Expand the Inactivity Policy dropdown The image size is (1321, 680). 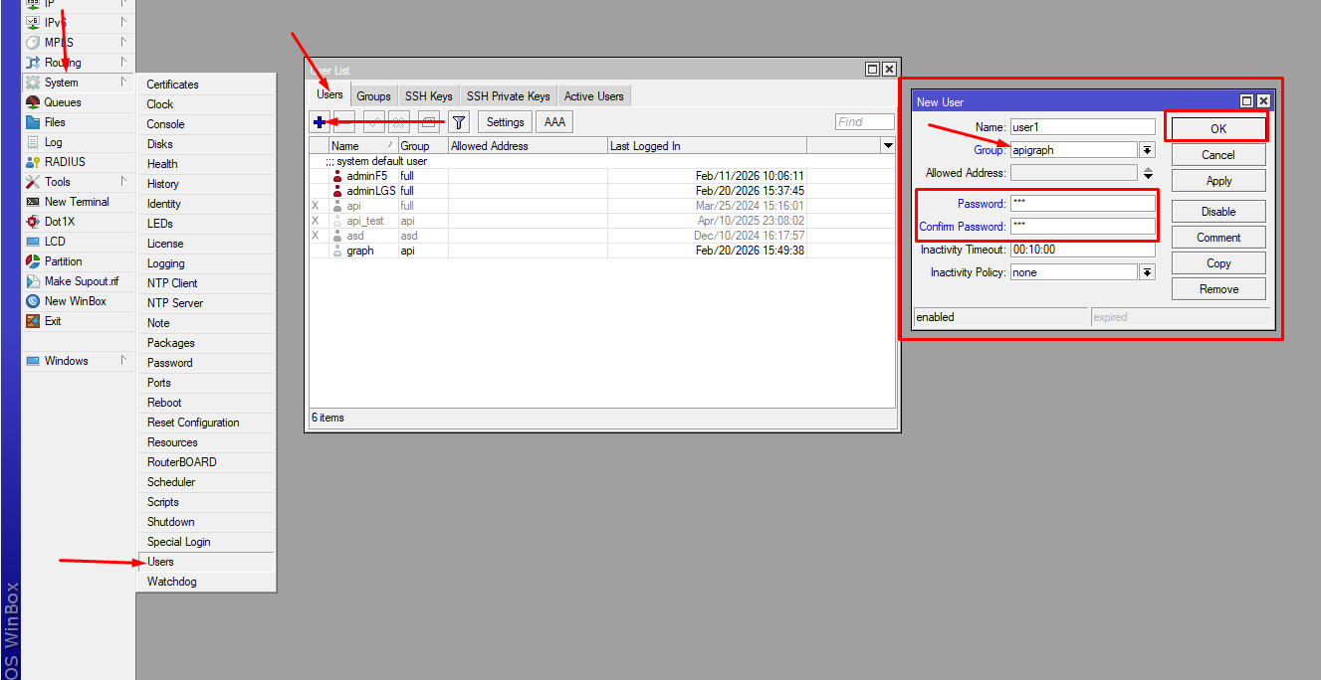tap(1147, 272)
